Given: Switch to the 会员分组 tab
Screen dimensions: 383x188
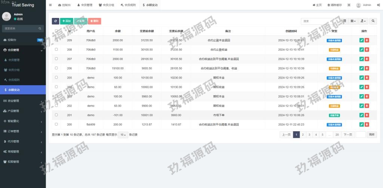Looking at the screenshot, I should tap(106, 5).
